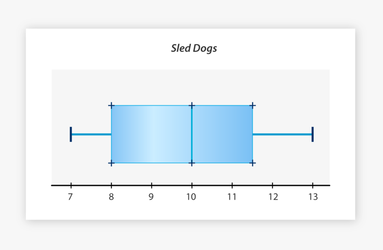
Task: Click the axis label 7
Action: 71,197
